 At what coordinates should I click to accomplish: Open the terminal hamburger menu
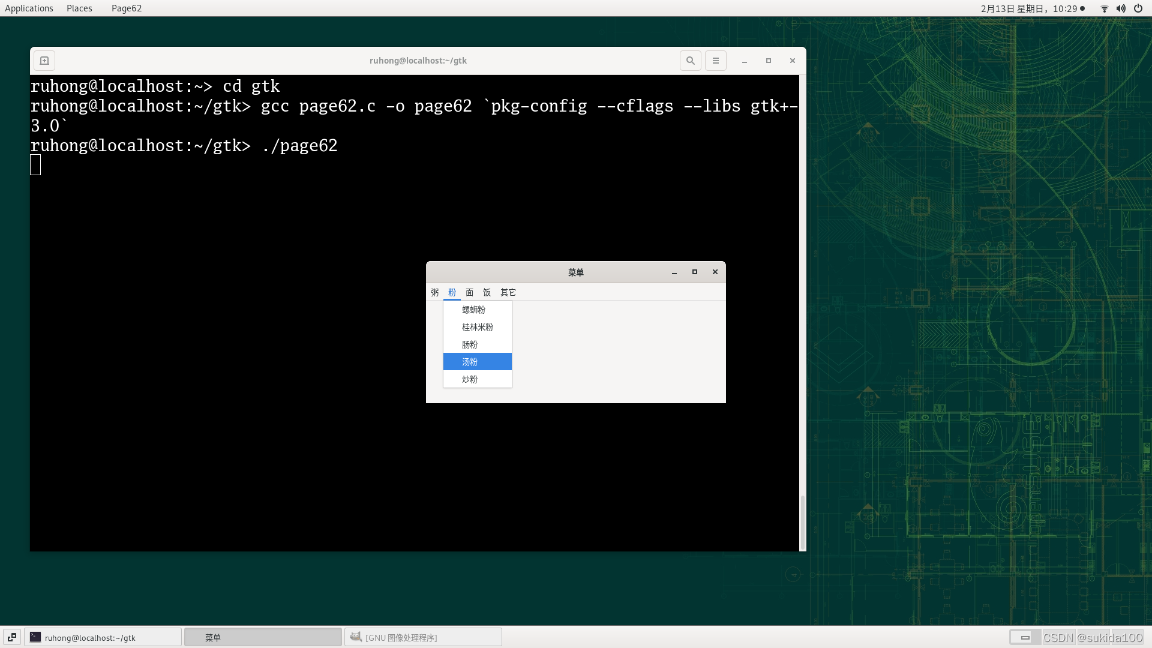point(715,61)
